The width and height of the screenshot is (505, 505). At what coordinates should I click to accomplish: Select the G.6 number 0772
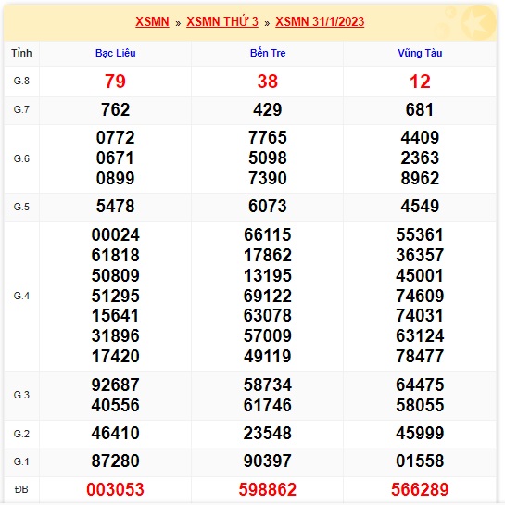(x=115, y=137)
